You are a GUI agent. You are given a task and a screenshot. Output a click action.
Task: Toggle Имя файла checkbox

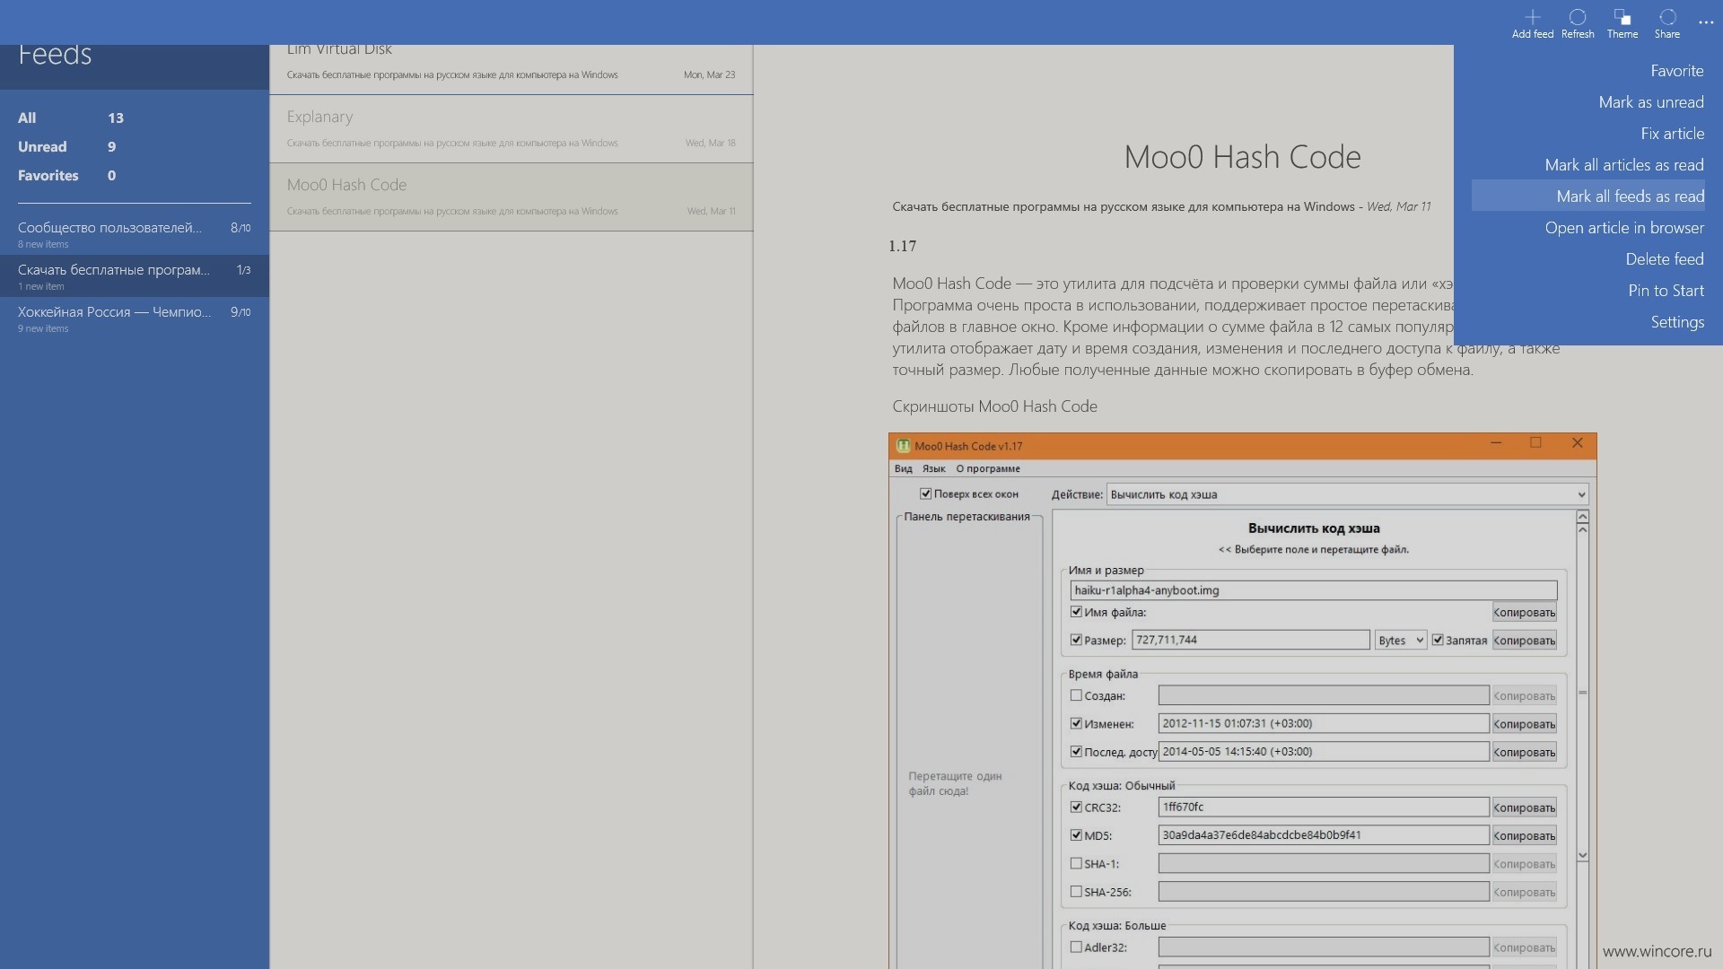tap(1076, 612)
